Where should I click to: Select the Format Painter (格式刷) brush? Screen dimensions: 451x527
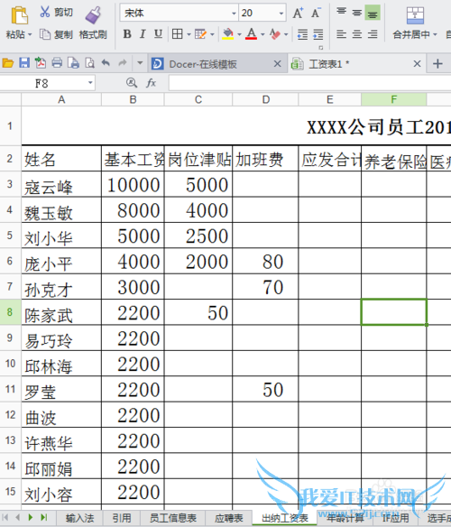click(x=93, y=15)
